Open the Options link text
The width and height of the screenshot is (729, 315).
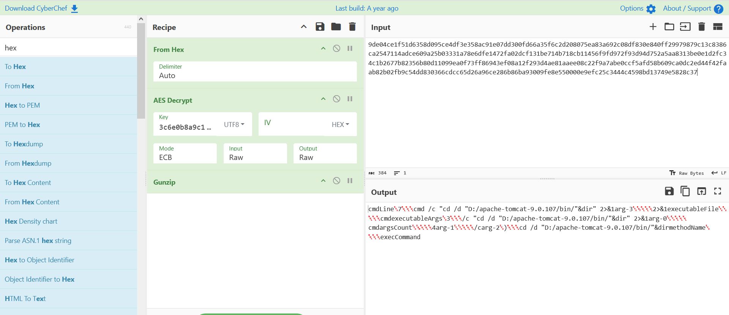point(631,8)
